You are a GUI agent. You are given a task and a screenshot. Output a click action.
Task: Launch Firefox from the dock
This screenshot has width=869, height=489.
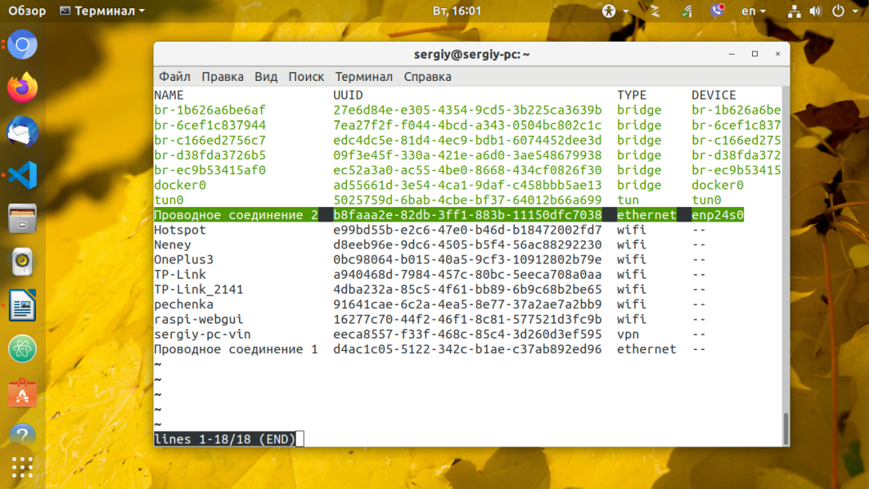point(22,88)
